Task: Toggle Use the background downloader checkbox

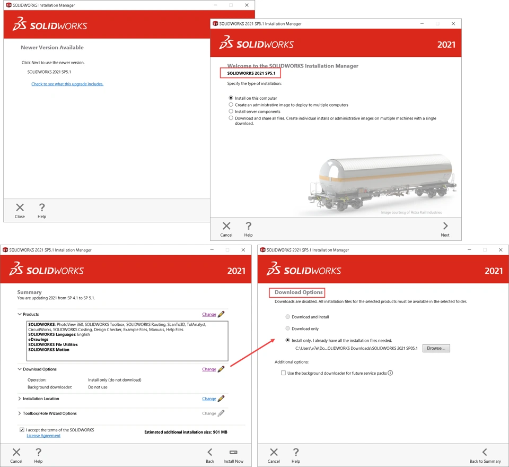Action: pyautogui.click(x=283, y=373)
